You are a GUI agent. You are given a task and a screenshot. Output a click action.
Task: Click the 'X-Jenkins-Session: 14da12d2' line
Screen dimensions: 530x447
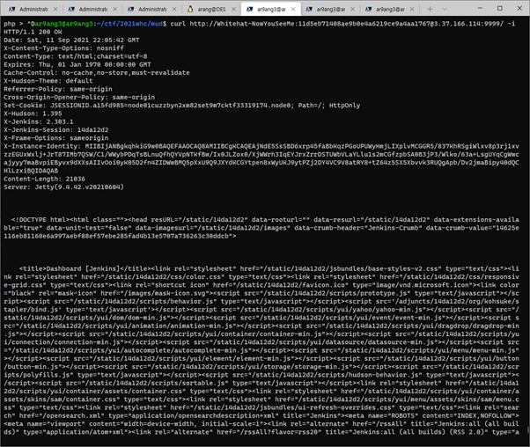[56, 129]
